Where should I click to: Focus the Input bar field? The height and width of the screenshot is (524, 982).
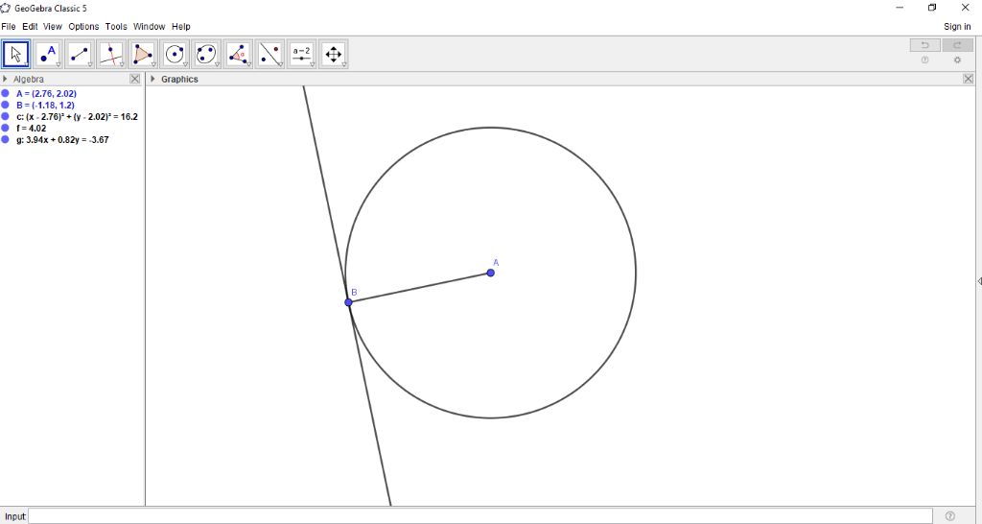point(479,516)
